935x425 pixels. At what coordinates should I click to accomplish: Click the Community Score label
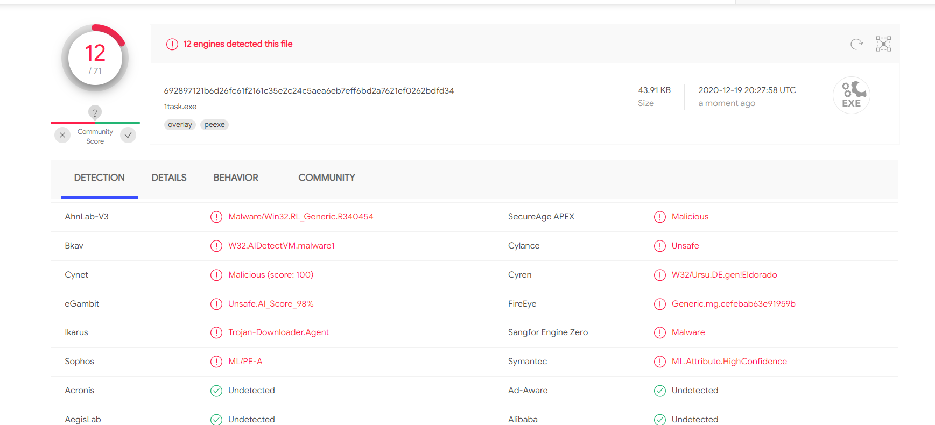[95, 137]
